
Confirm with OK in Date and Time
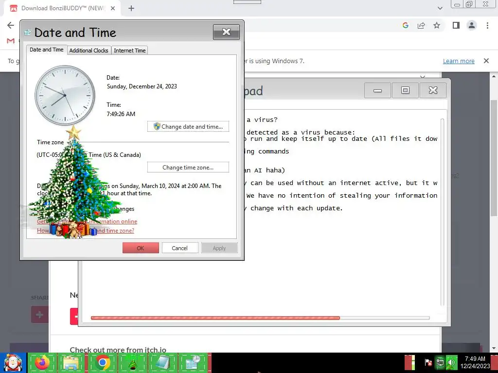click(141, 248)
